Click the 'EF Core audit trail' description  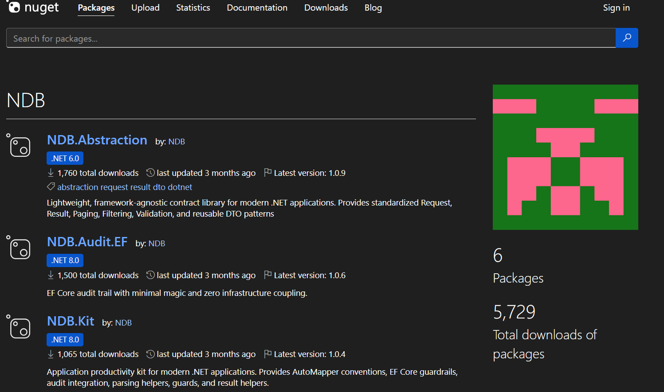point(177,293)
